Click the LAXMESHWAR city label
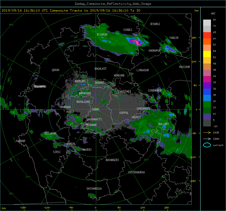Screen dimensions: 226x211 tap(89, 125)
